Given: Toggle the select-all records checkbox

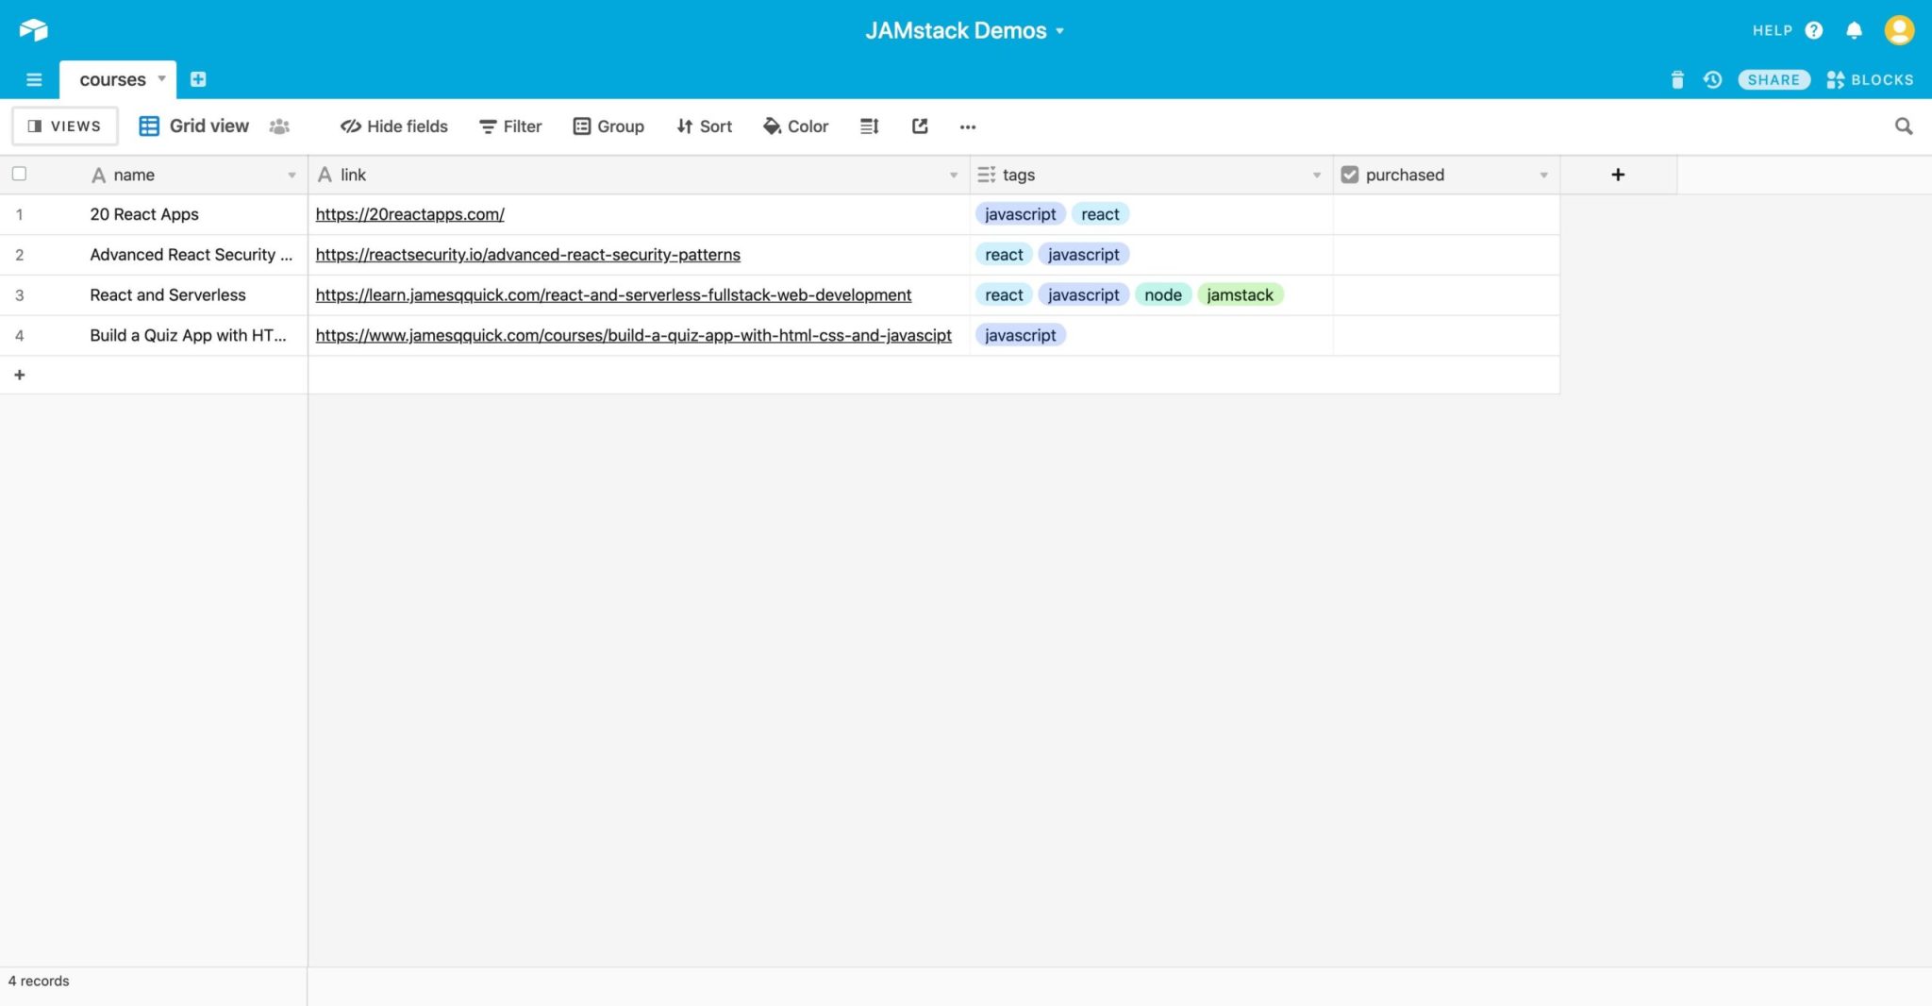Looking at the screenshot, I should [19, 174].
